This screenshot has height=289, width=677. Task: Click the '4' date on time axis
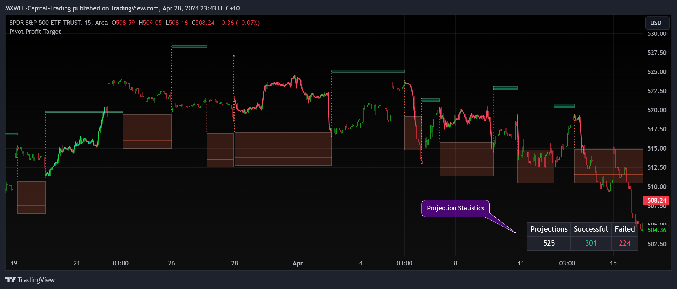coord(361,263)
